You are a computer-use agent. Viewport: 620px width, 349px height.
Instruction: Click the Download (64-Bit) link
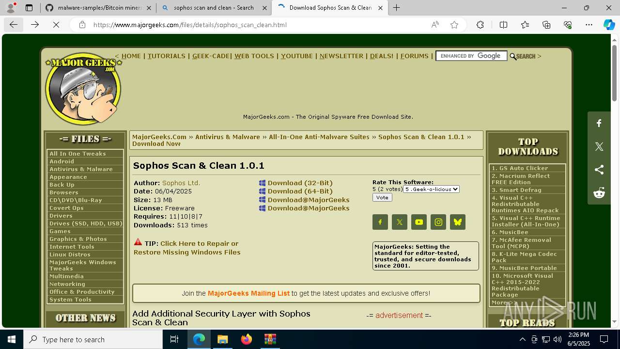coord(300,191)
